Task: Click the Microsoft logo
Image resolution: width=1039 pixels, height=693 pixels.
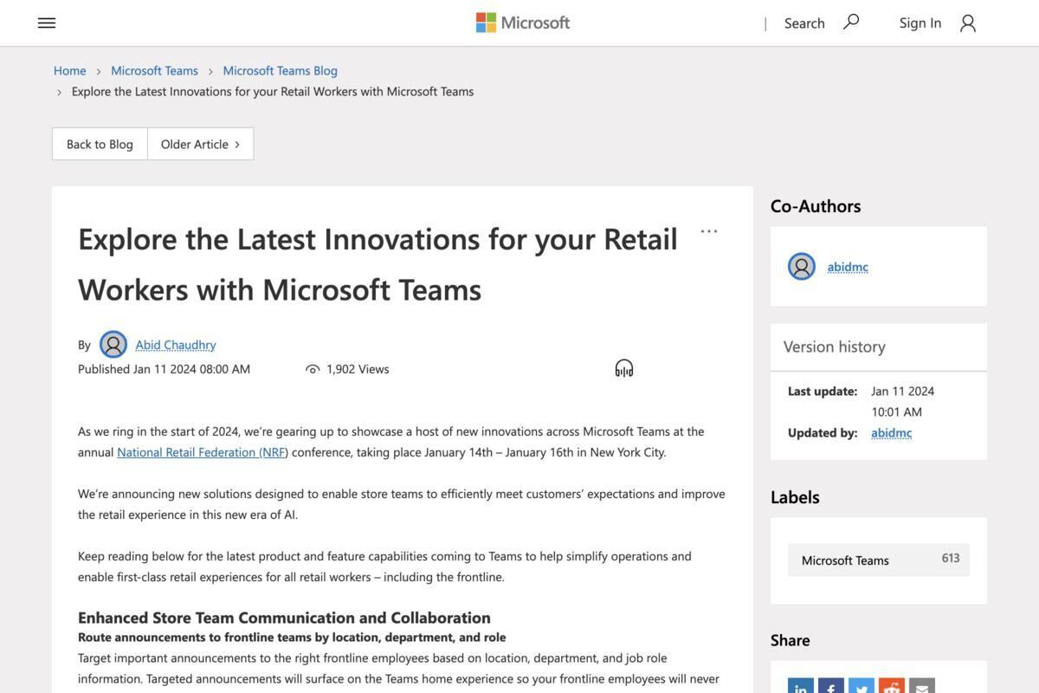Action: point(523,23)
